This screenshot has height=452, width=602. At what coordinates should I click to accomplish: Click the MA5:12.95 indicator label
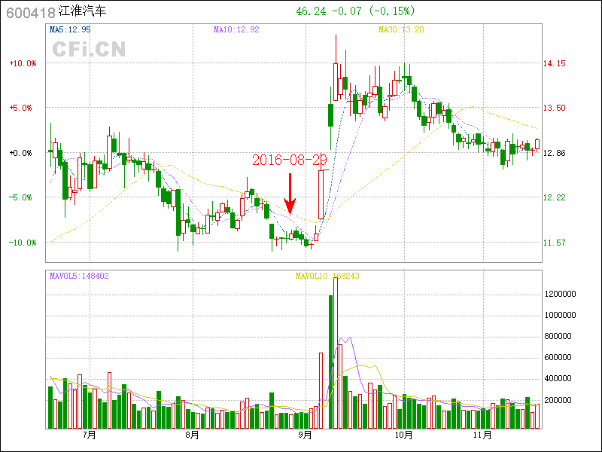tap(70, 29)
